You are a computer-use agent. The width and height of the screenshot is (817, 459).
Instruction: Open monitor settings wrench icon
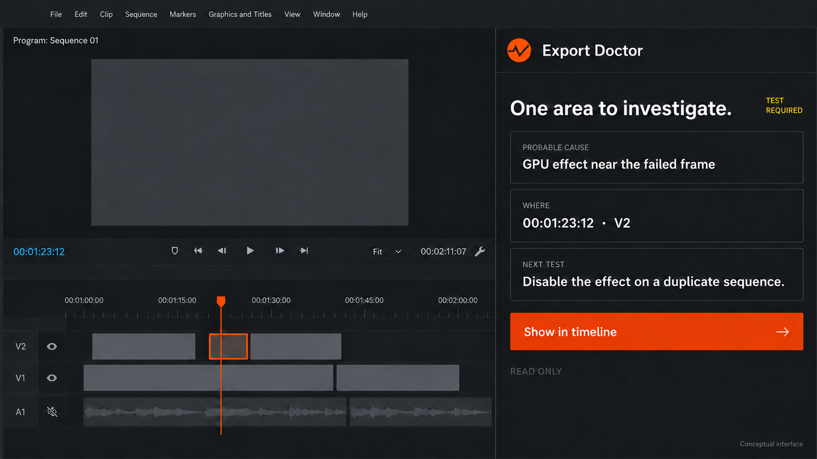click(480, 251)
